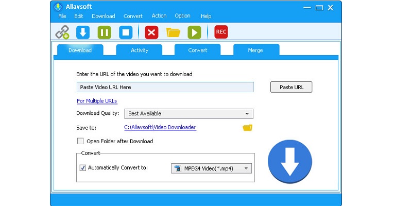Open the Edit menu
The height and width of the screenshot is (206, 412).
pos(79,16)
